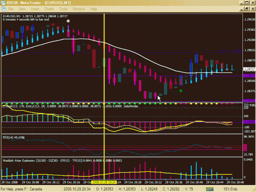The image size is (256, 192).
Task: Click the C: 1.28292 status bar value
Action: point(171,189)
